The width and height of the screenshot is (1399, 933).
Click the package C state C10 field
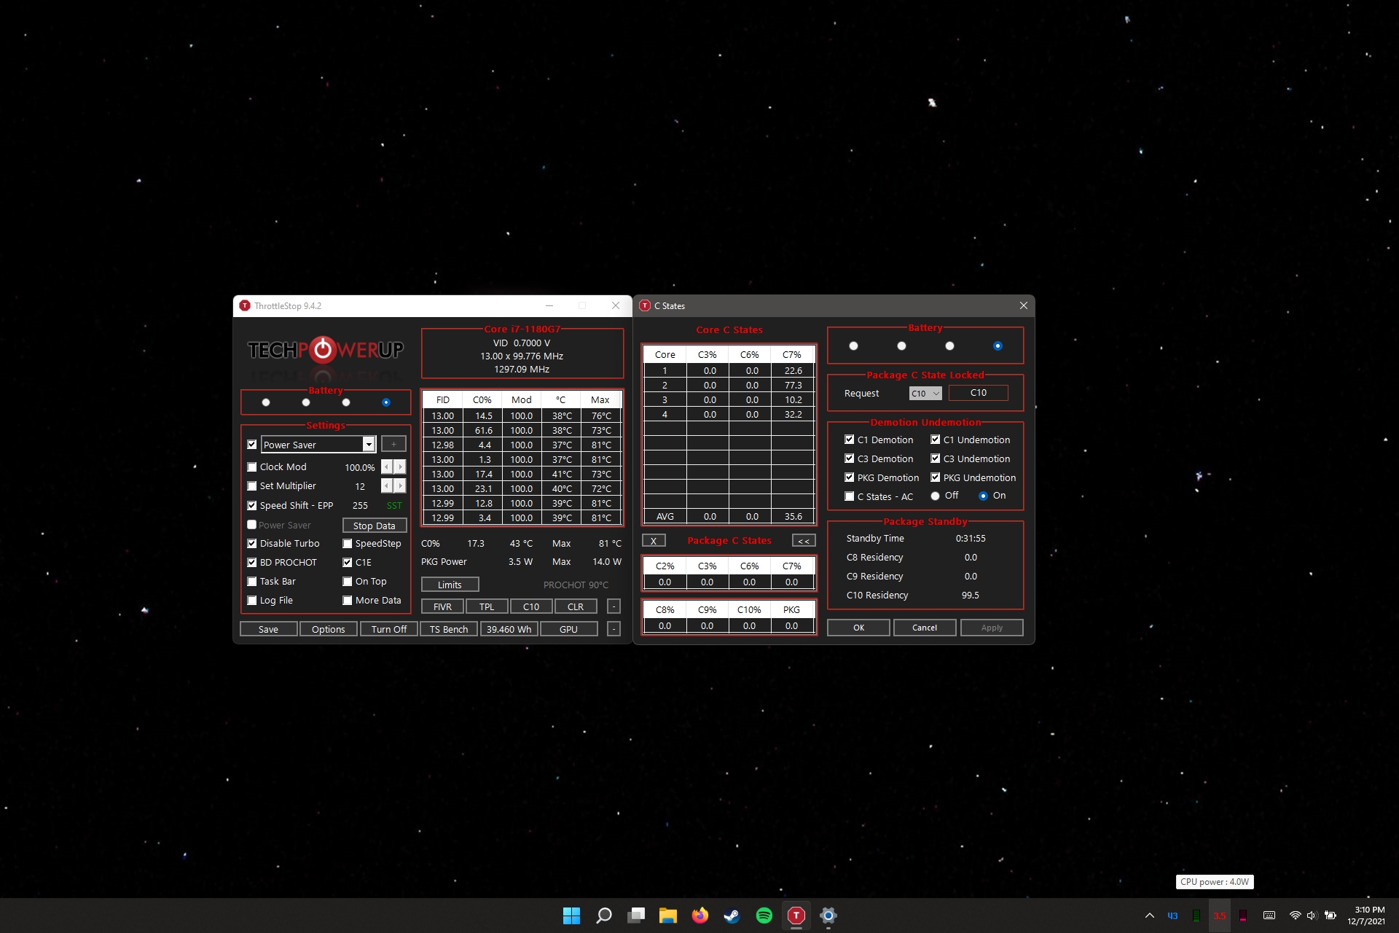point(978,393)
